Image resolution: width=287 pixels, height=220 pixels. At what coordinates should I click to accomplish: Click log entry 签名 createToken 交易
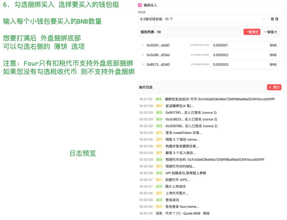tap(184, 133)
